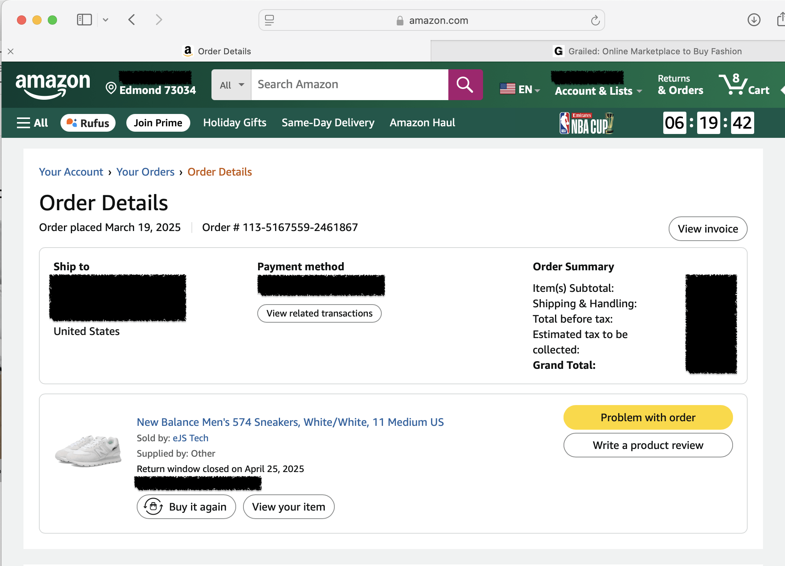Image resolution: width=785 pixels, height=566 pixels.
Task: Click the page reader icon in address bar
Action: tap(270, 20)
